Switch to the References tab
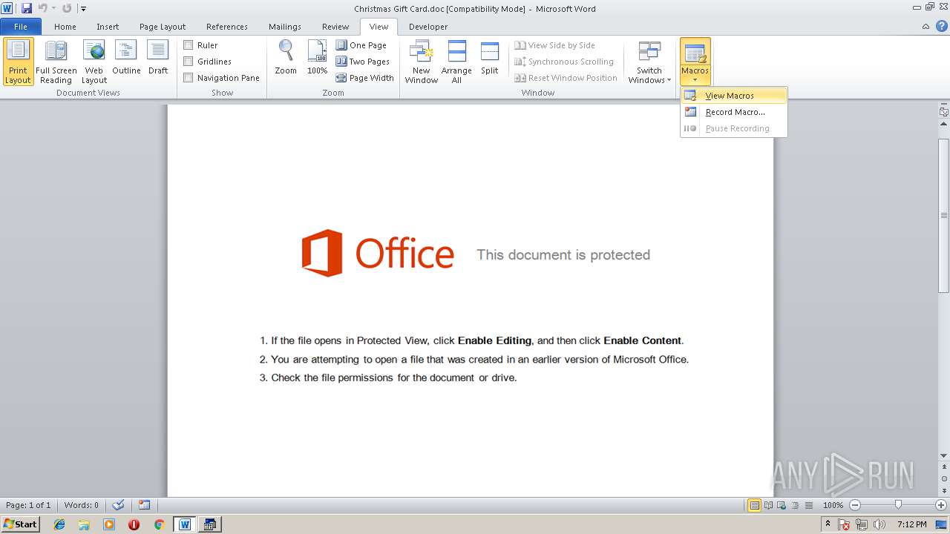The height and width of the screenshot is (534, 950). [x=227, y=27]
